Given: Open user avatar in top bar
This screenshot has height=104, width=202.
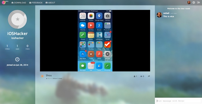Looking at the screenshot, I should (189, 2).
